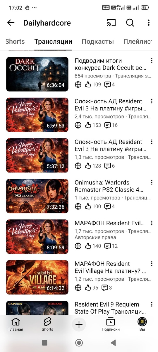Open options menu for Onimusha: Warlords video

[152, 182]
